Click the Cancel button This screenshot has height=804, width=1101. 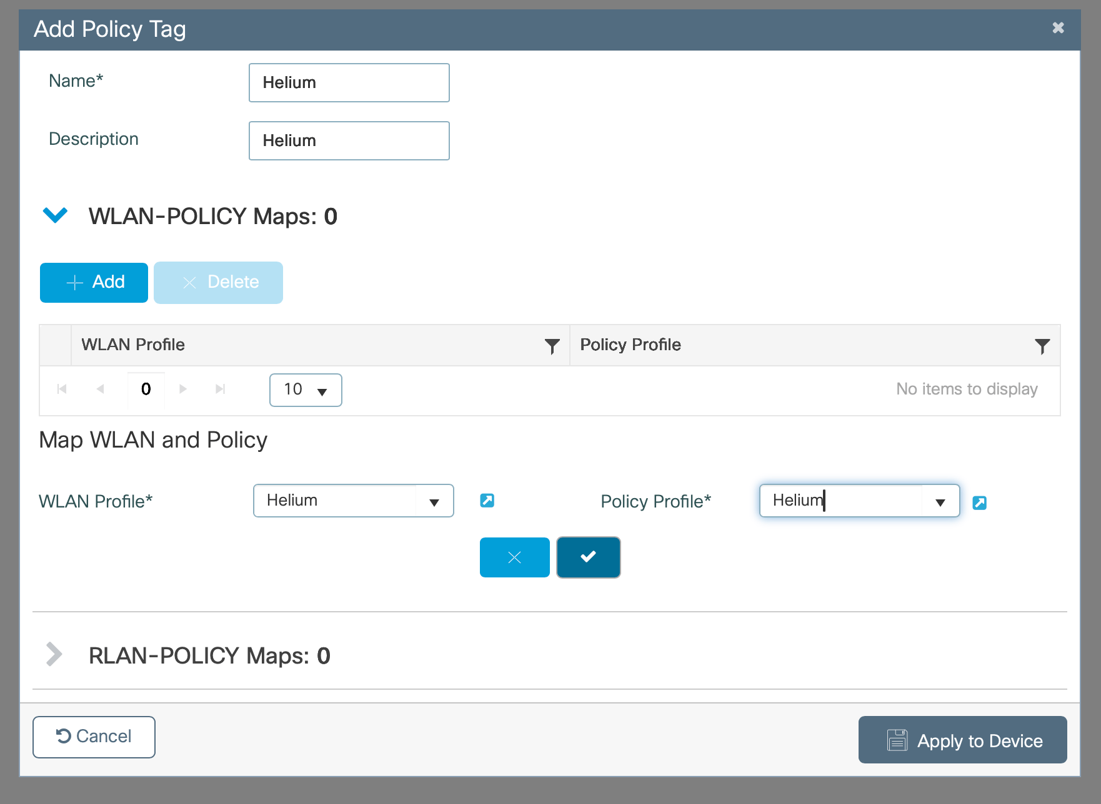coord(94,737)
